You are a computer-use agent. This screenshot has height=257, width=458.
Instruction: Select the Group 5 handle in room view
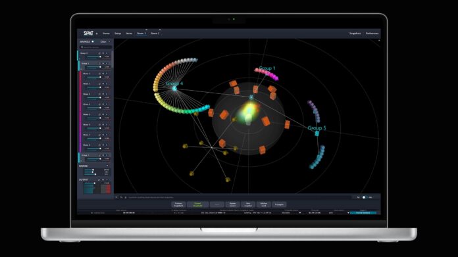pyautogui.click(x=317, y=133)
